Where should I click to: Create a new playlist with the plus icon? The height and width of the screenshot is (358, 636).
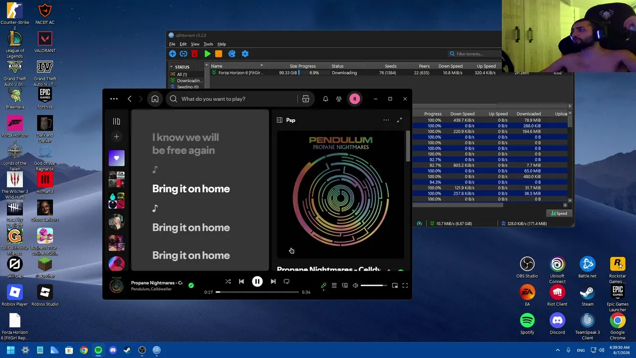pyautogui.click(x=116, y=137)
